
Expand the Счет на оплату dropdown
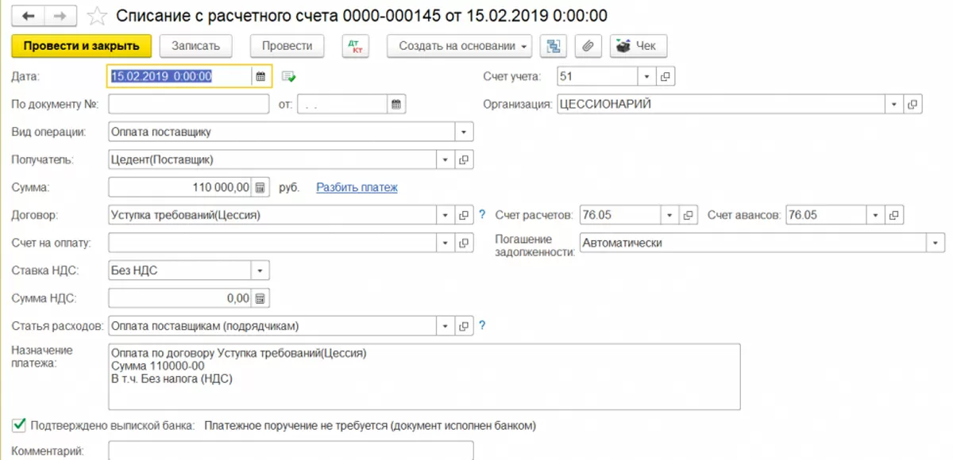click(x=446, y=243)
